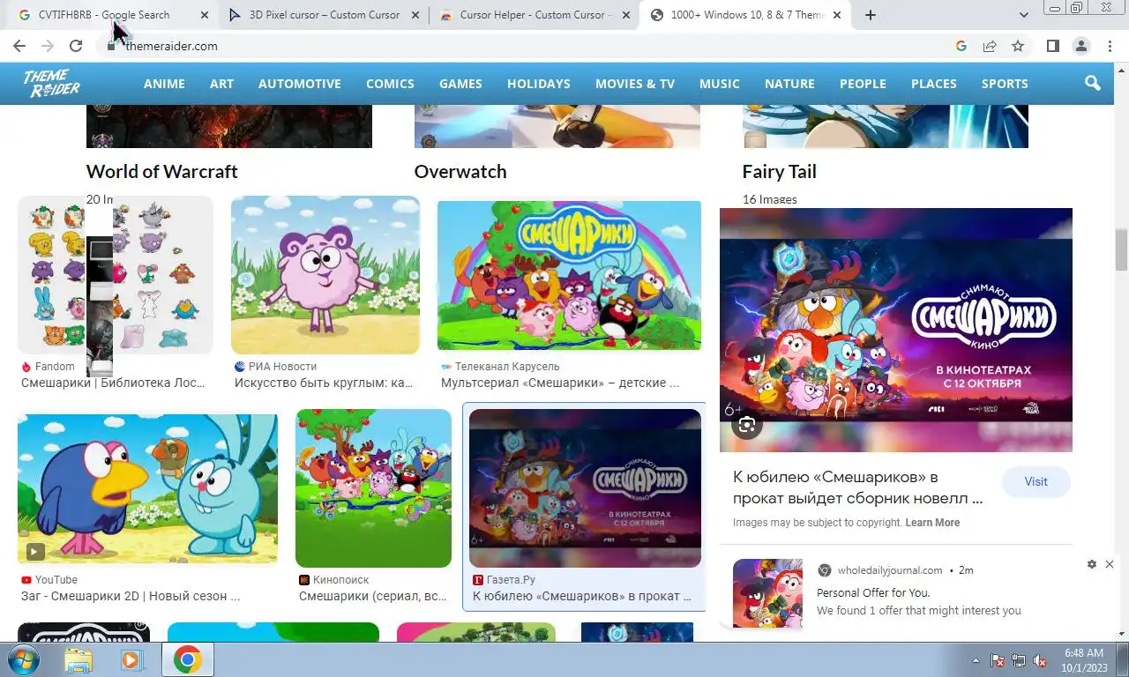
Task: Open the AUTOMOTIVE category menu
Action: coord(300,84)
